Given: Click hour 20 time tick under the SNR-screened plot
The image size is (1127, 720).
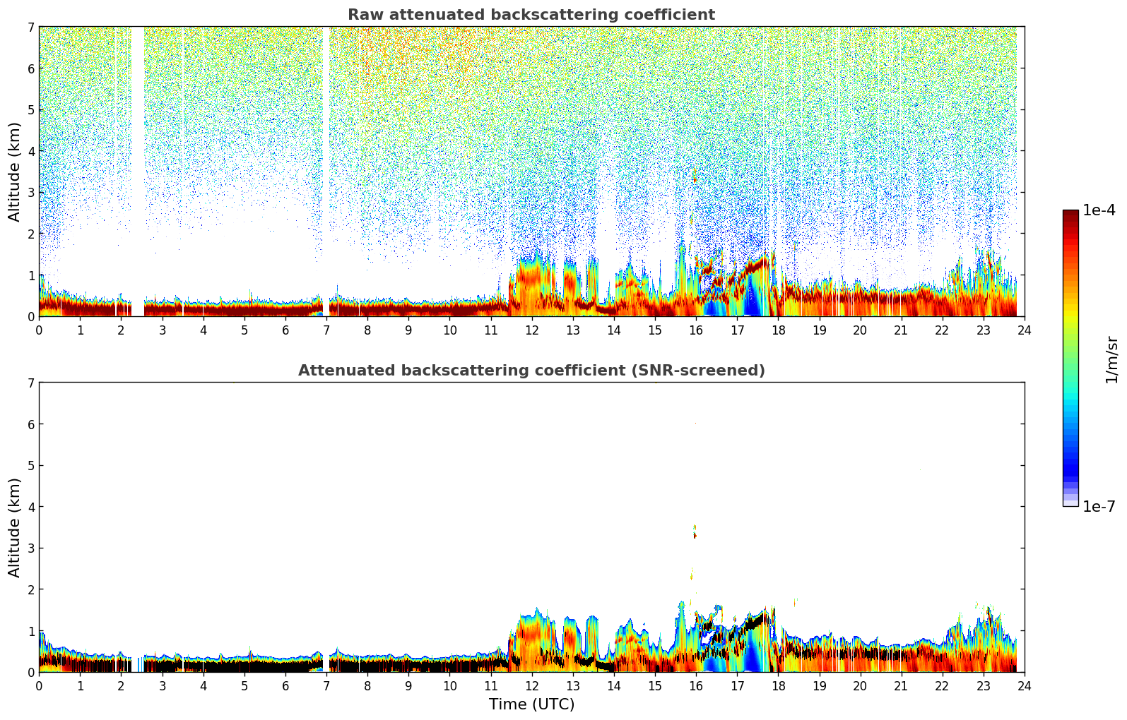Looking at the screenshot, I should coord(860,685).
